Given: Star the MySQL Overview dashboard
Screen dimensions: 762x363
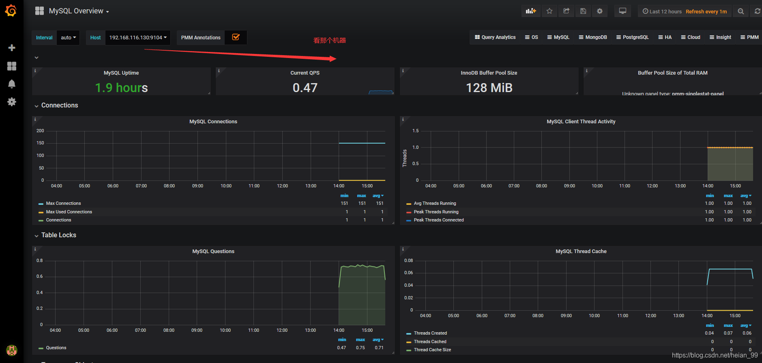Looking at the screenshot, I should (x=549, y=11).
